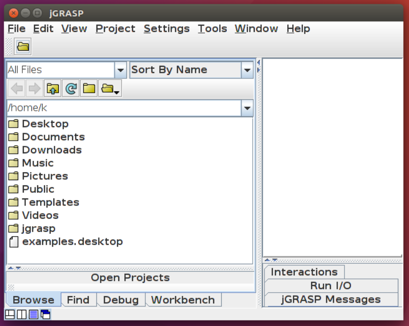The height and width of the screenshot is (326, 409).
Task: Click the back navigation arrow
Action: [17, 89]
